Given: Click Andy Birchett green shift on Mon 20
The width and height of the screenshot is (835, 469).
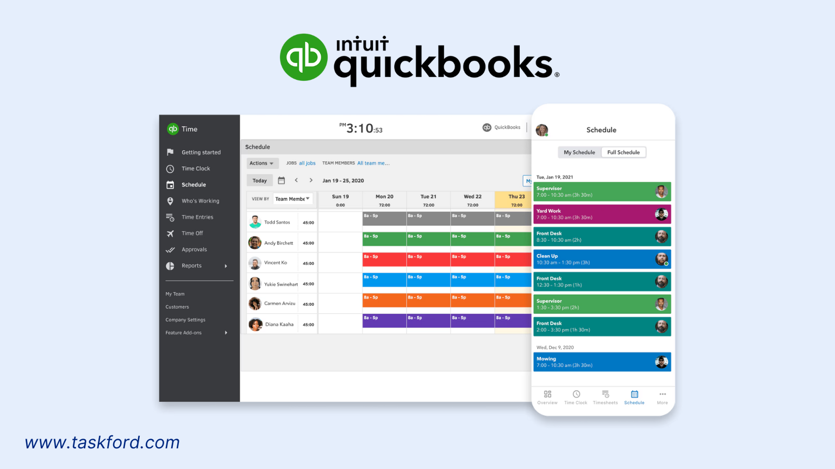Looking at the screenshot, I should coord(384,239).
